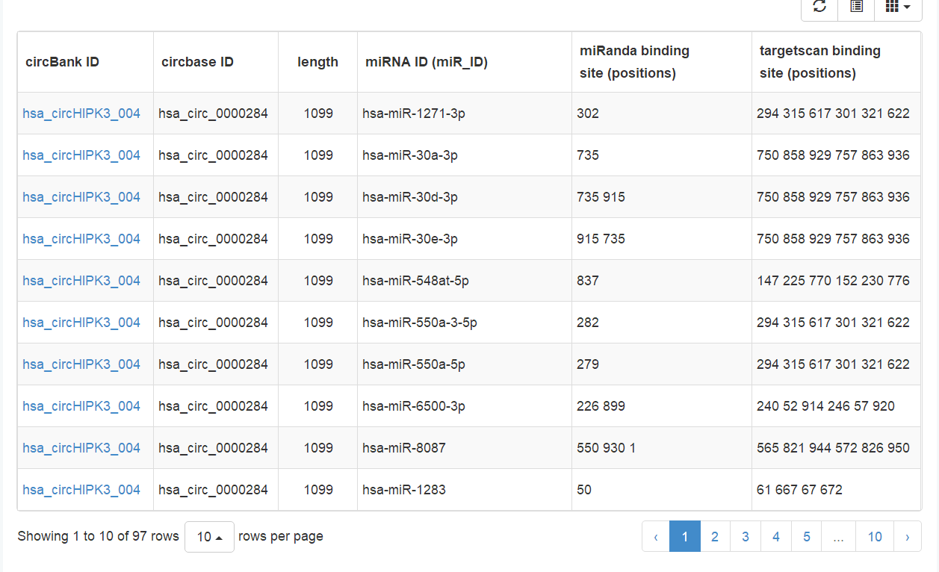Click the refresh table icon

819,7
